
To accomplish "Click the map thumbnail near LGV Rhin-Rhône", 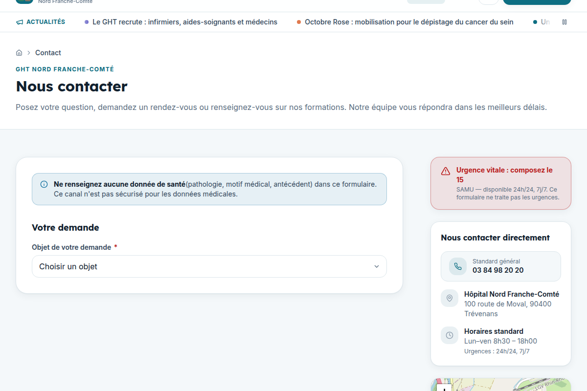I will (x=501, y=384).
